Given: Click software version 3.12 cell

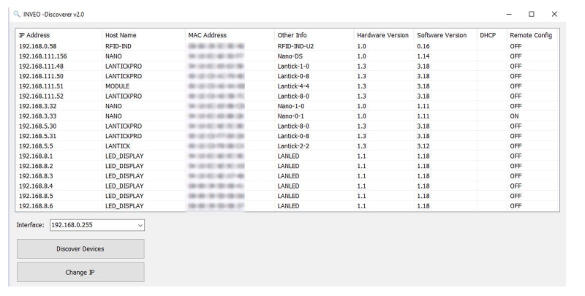Looking at the screenshot, I should click(x=423, y=146).
